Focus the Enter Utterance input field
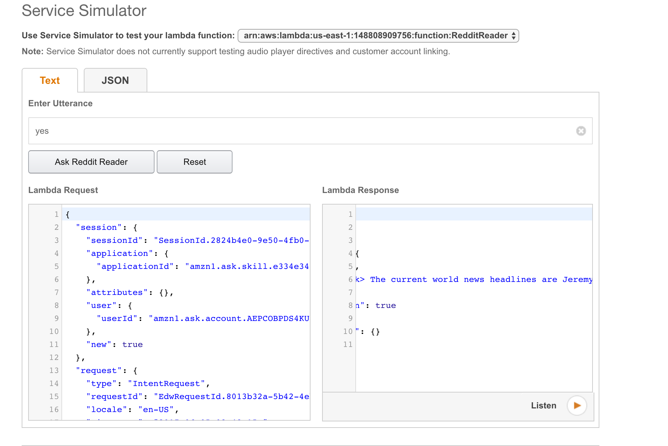Image resolution: width=668 pixels, height=446 pixels. pyautogui.click(x=310, y=131)
